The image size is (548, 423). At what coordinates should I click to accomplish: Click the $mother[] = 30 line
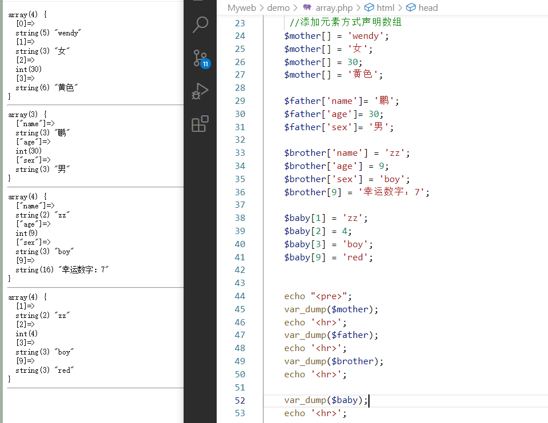click(323, 62)
